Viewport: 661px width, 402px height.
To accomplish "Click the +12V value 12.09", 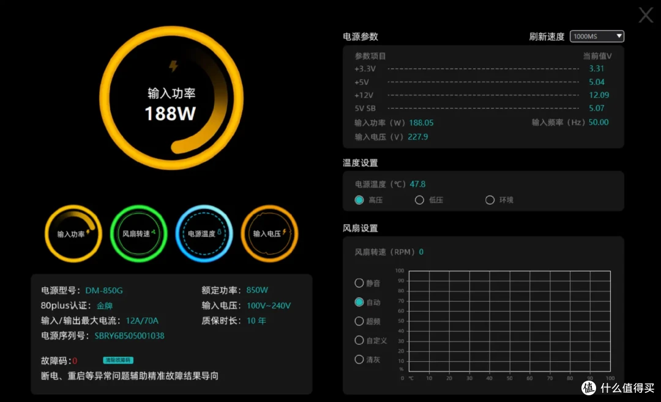I will click(599, 95).
